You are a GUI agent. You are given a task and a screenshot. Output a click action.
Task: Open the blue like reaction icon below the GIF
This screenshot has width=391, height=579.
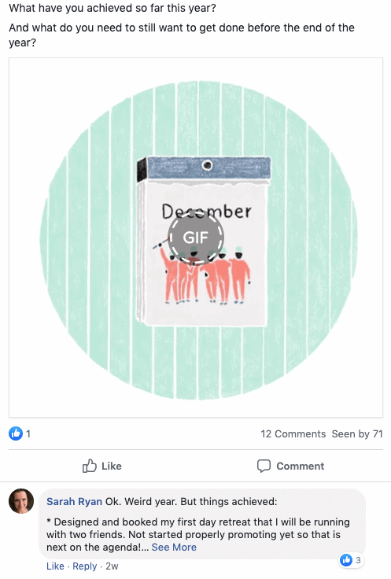(16, 433)
